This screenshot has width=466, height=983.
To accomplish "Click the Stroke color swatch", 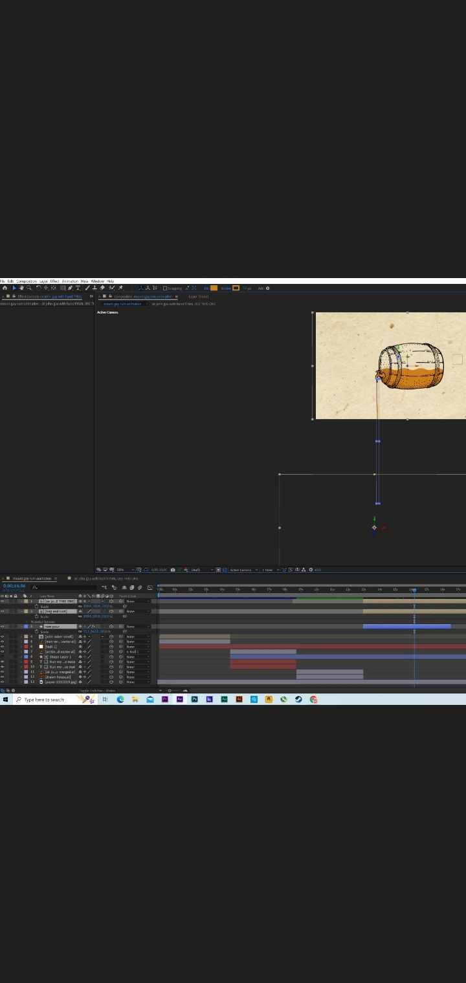I will [236, 288].
